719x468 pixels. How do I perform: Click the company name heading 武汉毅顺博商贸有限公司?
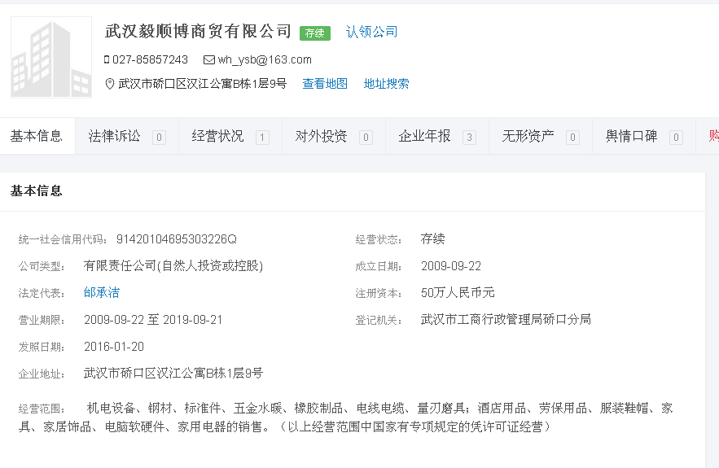(x=198, y=32)
